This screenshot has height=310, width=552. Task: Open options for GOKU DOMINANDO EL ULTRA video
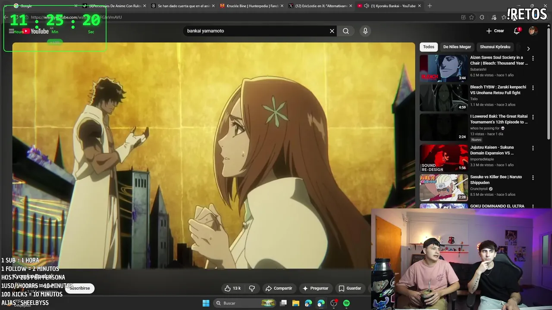pos(533,207)
